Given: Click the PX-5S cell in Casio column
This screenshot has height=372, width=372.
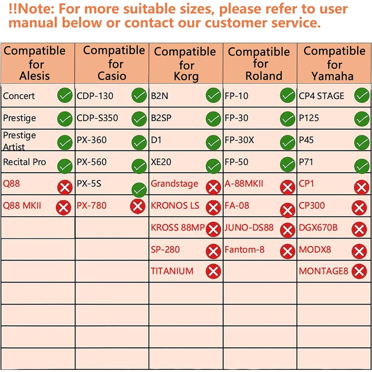Looking at the screenshot, I should click(112, 184).
